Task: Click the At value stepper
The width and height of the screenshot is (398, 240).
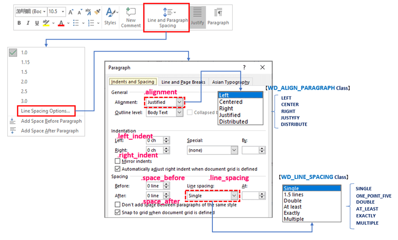Action: tap(262, 195)
